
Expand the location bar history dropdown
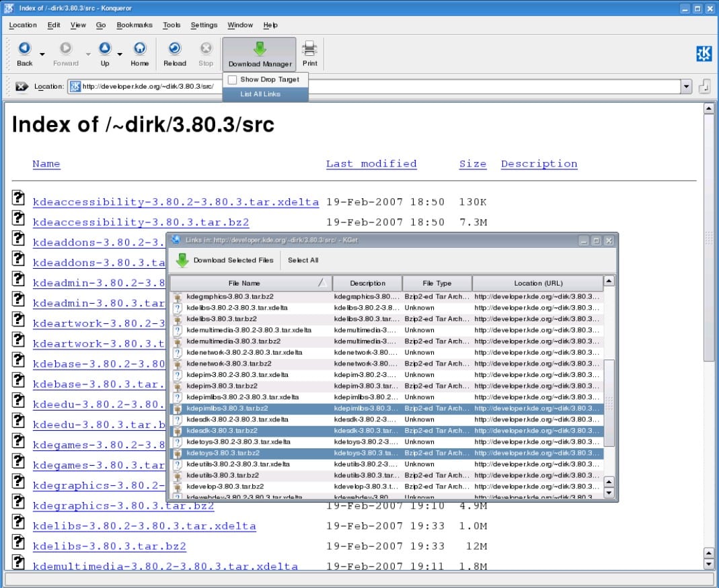click(x=686, y=86)
